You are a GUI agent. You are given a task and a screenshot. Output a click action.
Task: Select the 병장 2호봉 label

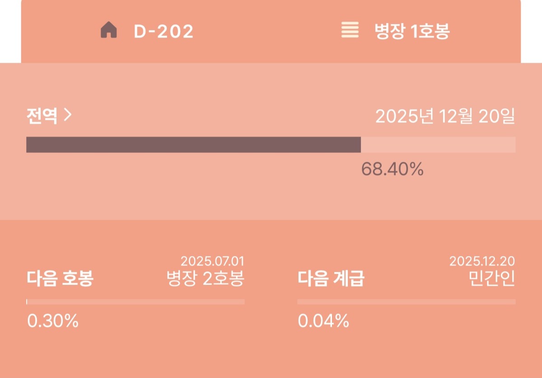point(206,279)
